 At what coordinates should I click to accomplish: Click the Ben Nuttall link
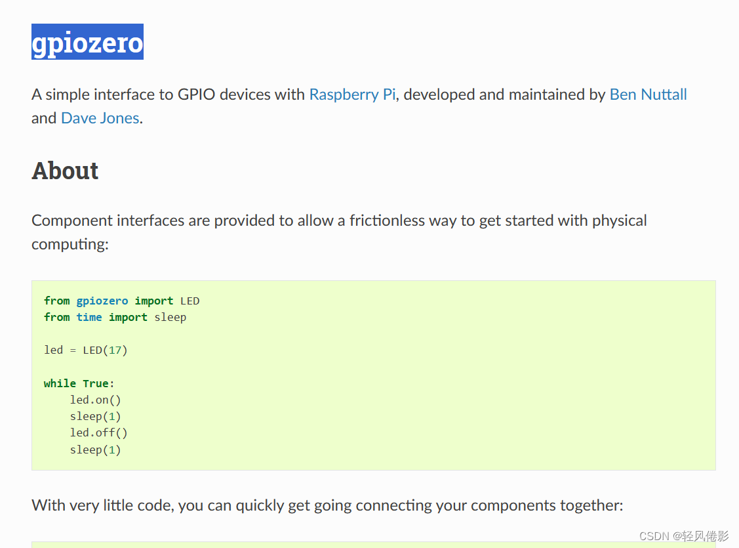tap(648, 95)
